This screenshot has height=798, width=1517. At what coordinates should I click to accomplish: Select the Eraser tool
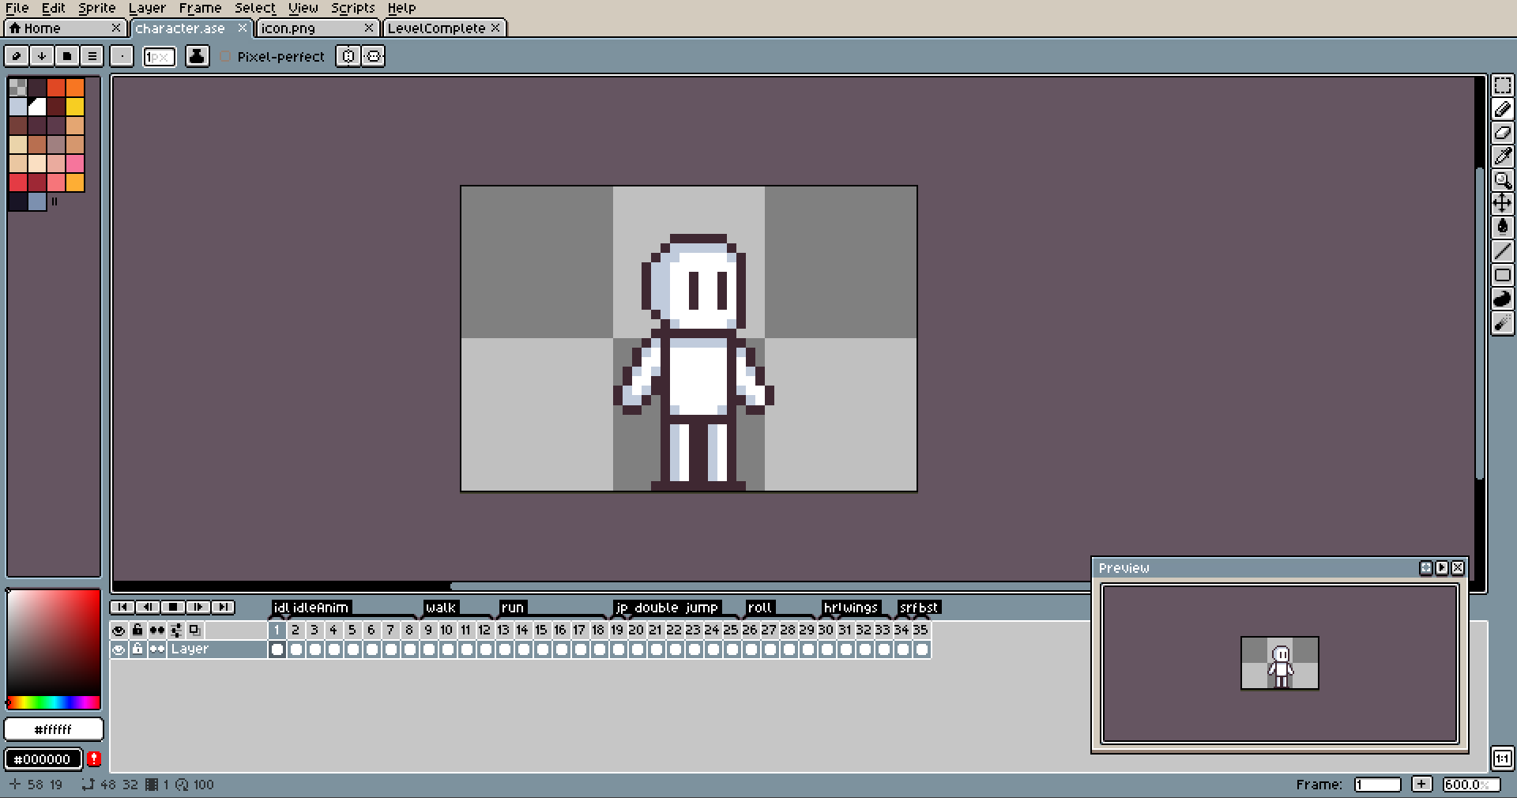click(x=1502, y=133)
